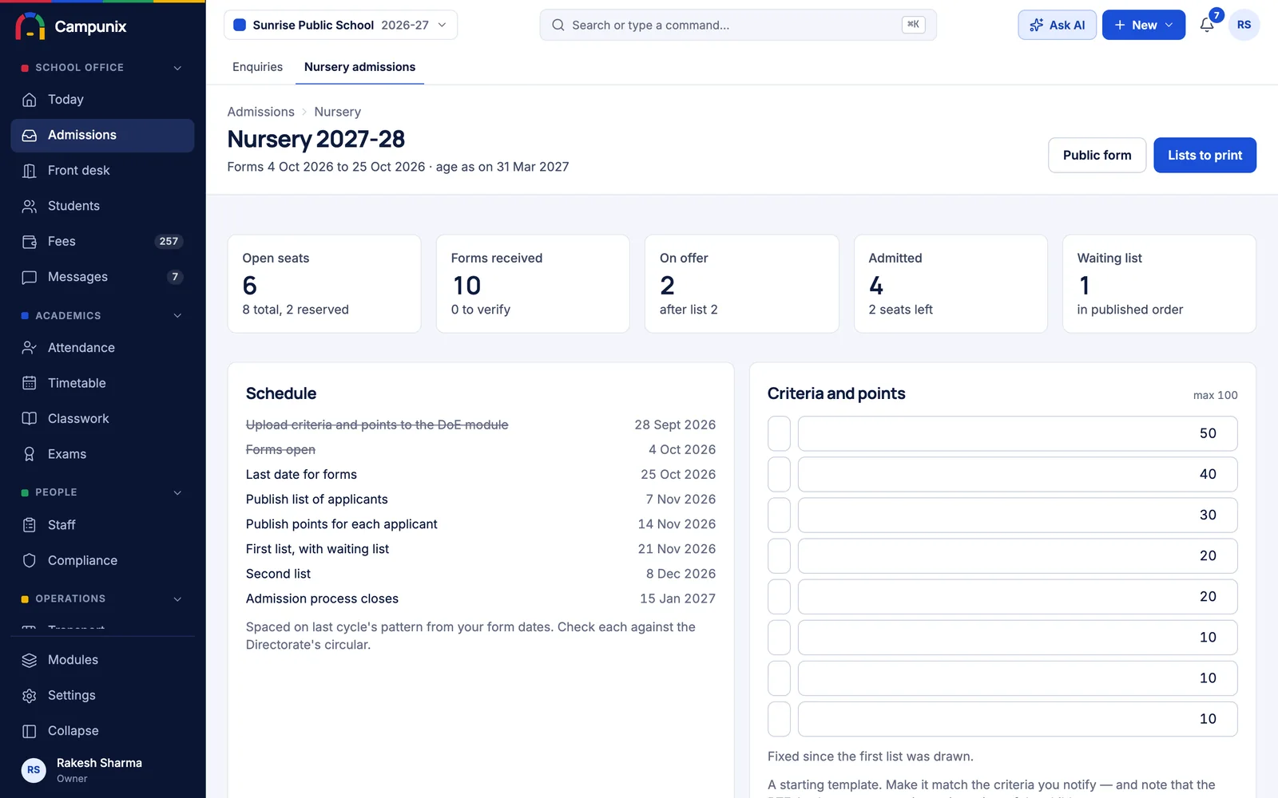Open the Timetable page
Screen dimensions: 1278x798
102,383
